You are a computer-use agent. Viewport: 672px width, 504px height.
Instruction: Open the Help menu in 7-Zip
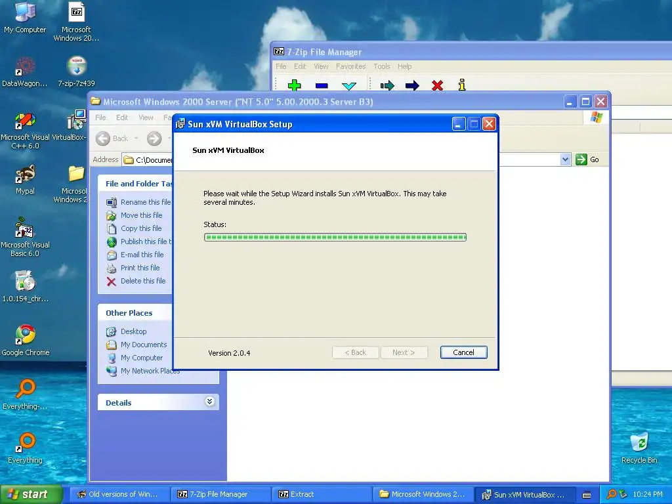pos(404,66)
